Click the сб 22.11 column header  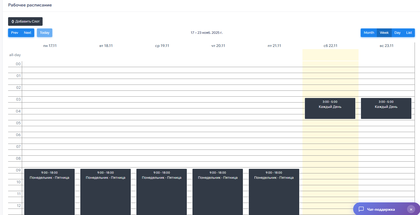(x=330, y=46)
